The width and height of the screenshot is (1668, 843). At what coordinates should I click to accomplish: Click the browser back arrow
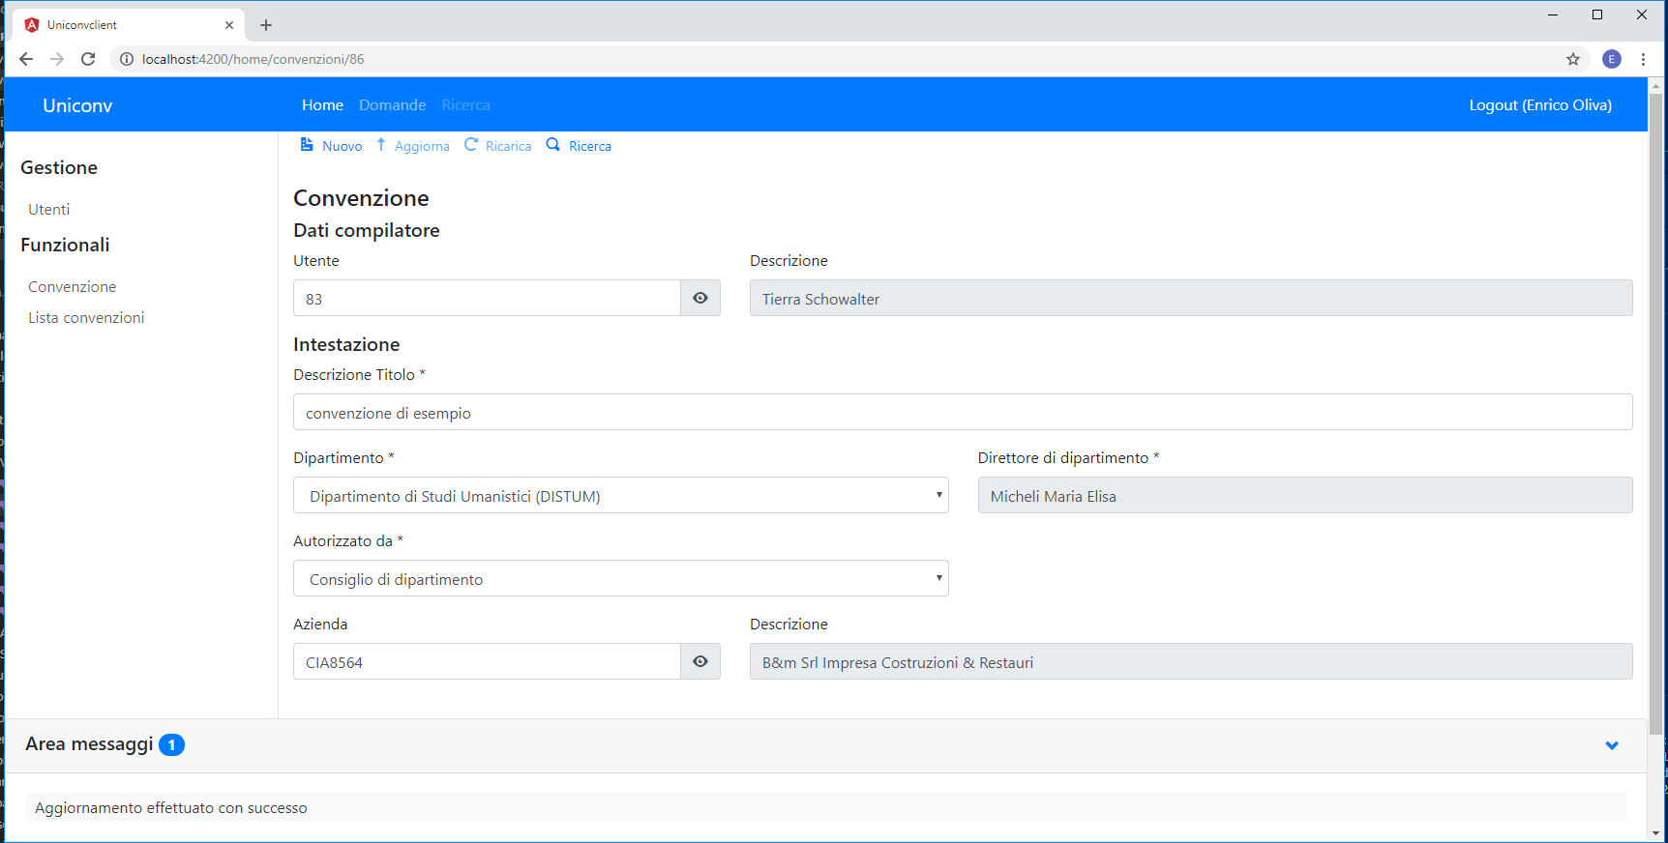pyautogui.click(x=26, y=59)
